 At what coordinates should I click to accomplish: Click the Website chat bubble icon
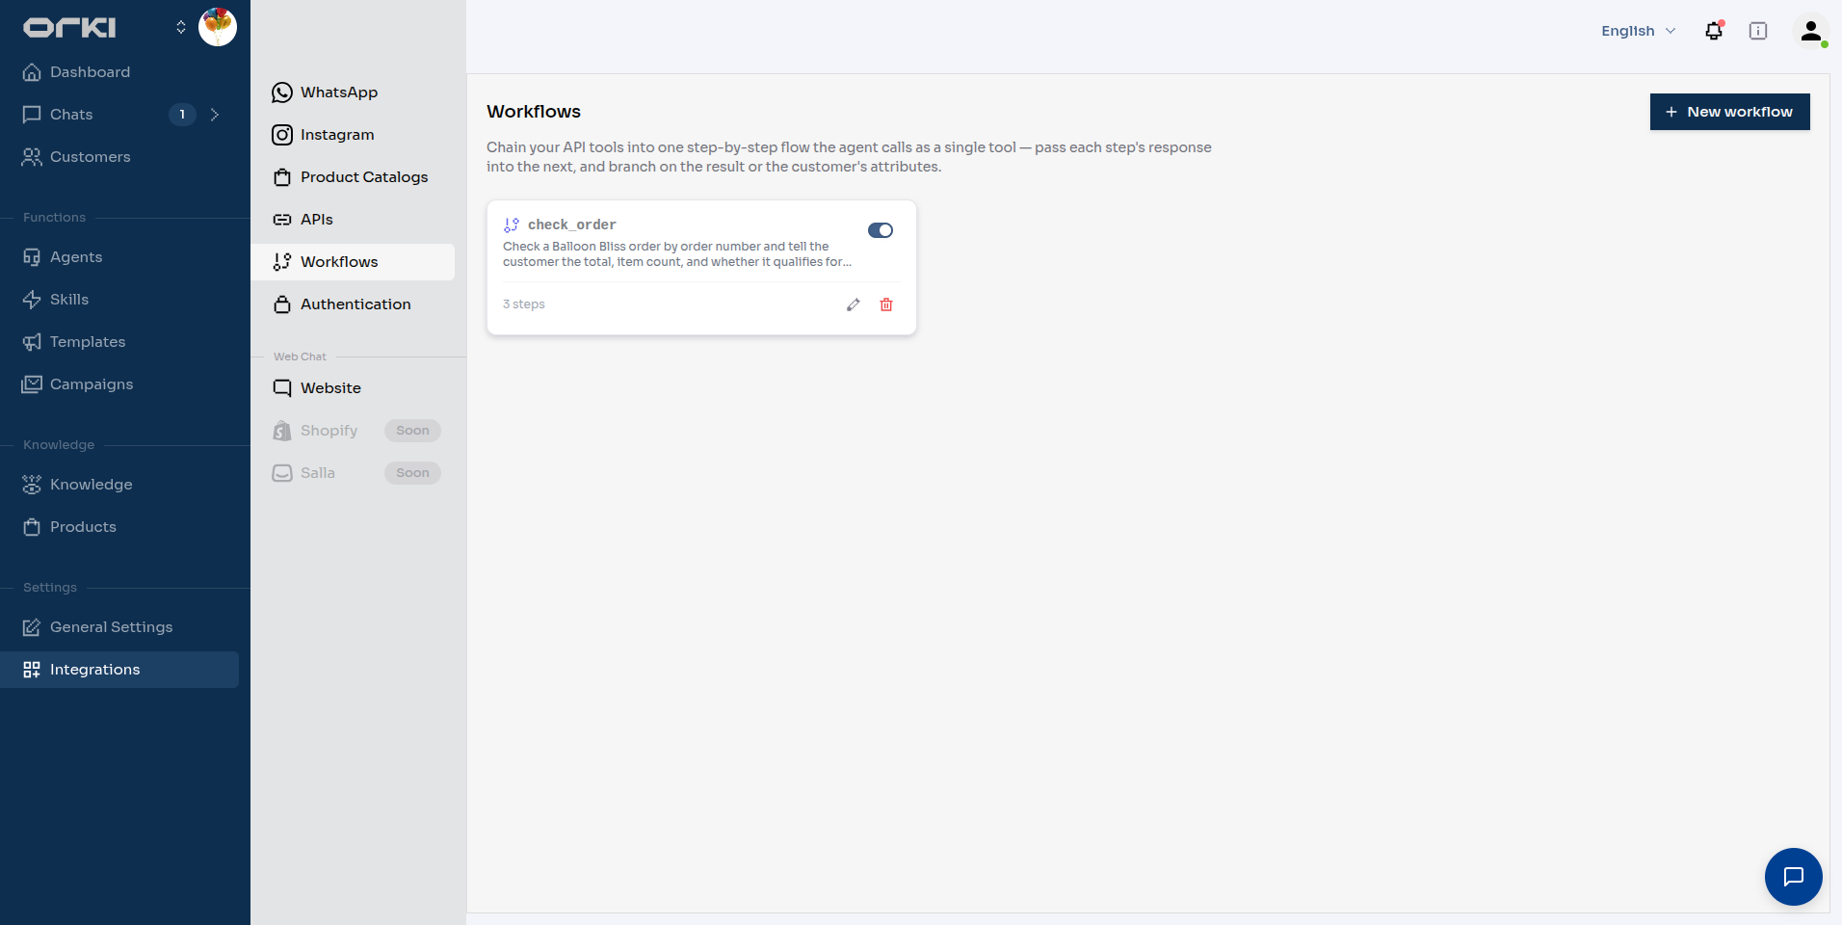(282, 388)
